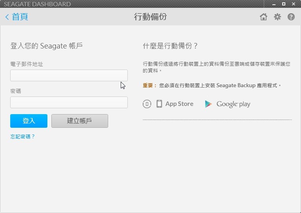
Task: Click the blue 登入 button
Action: pos(29,121)
